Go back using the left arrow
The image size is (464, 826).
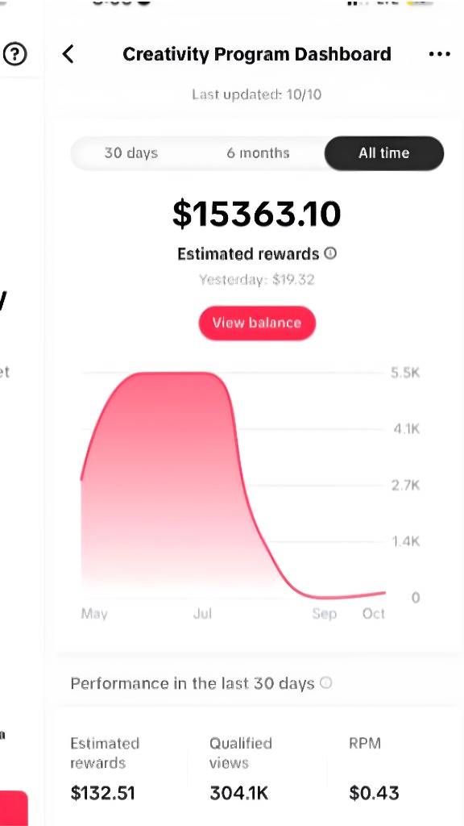(68, 54)
